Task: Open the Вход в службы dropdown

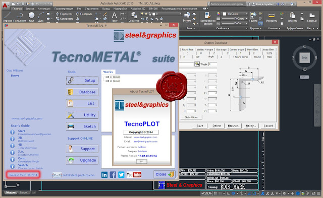Action: 263,4
